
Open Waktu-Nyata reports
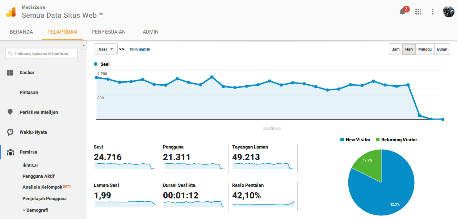click(x=33, y=132)
